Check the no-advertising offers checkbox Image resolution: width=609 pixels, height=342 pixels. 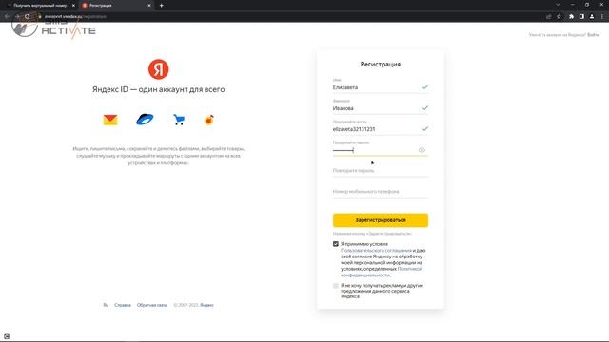point(336,286)
